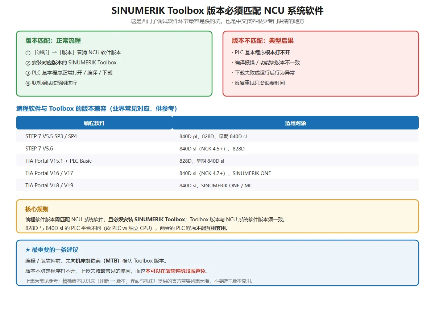Image resolution: width=435 pixels, height=311 pixels.
Task: Click step ② 安装对应版本的 SINUMERIK Toolbox
Action: click(x=71, y=63)
